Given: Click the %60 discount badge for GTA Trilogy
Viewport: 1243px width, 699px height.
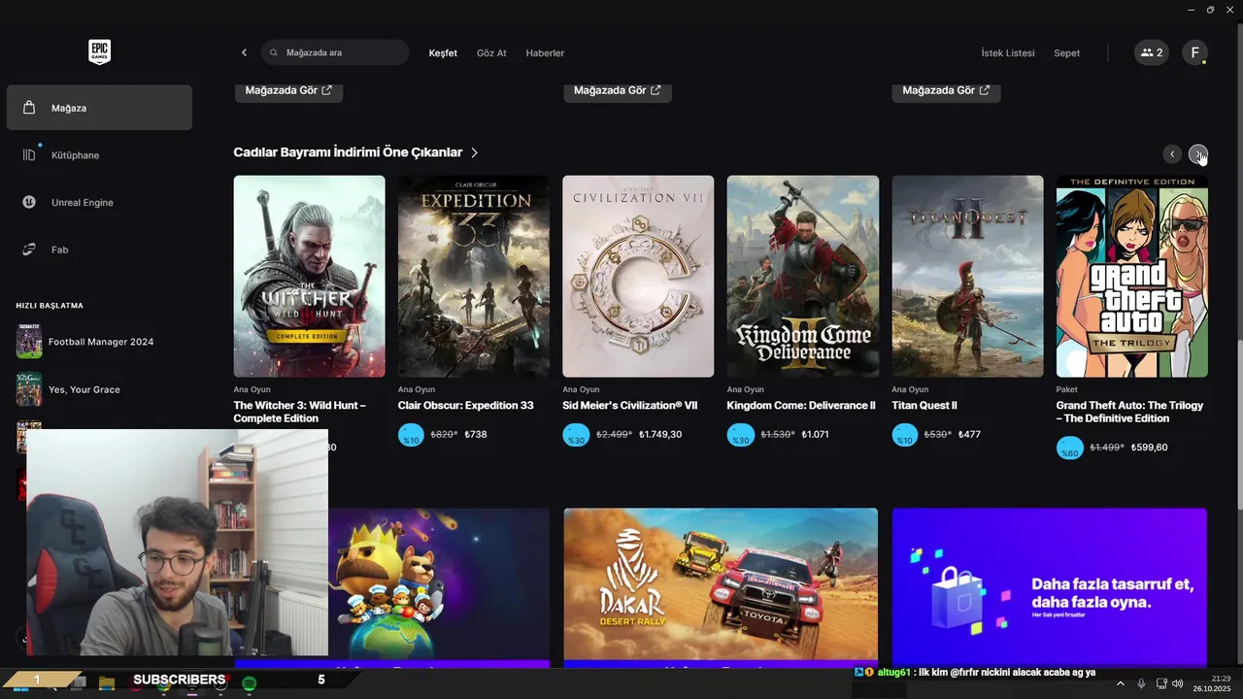Looking at the screenshot, I should click(1070, 448).
